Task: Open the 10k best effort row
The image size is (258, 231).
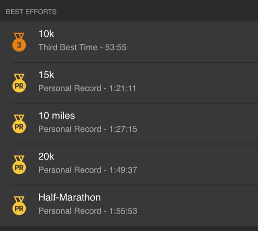Action: [129, 42]
